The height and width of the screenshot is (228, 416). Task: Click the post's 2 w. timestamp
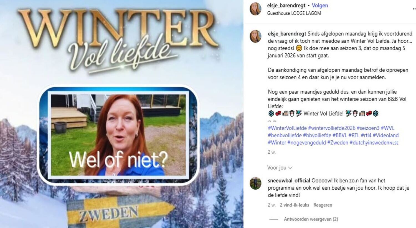click(x=272, y=152)
